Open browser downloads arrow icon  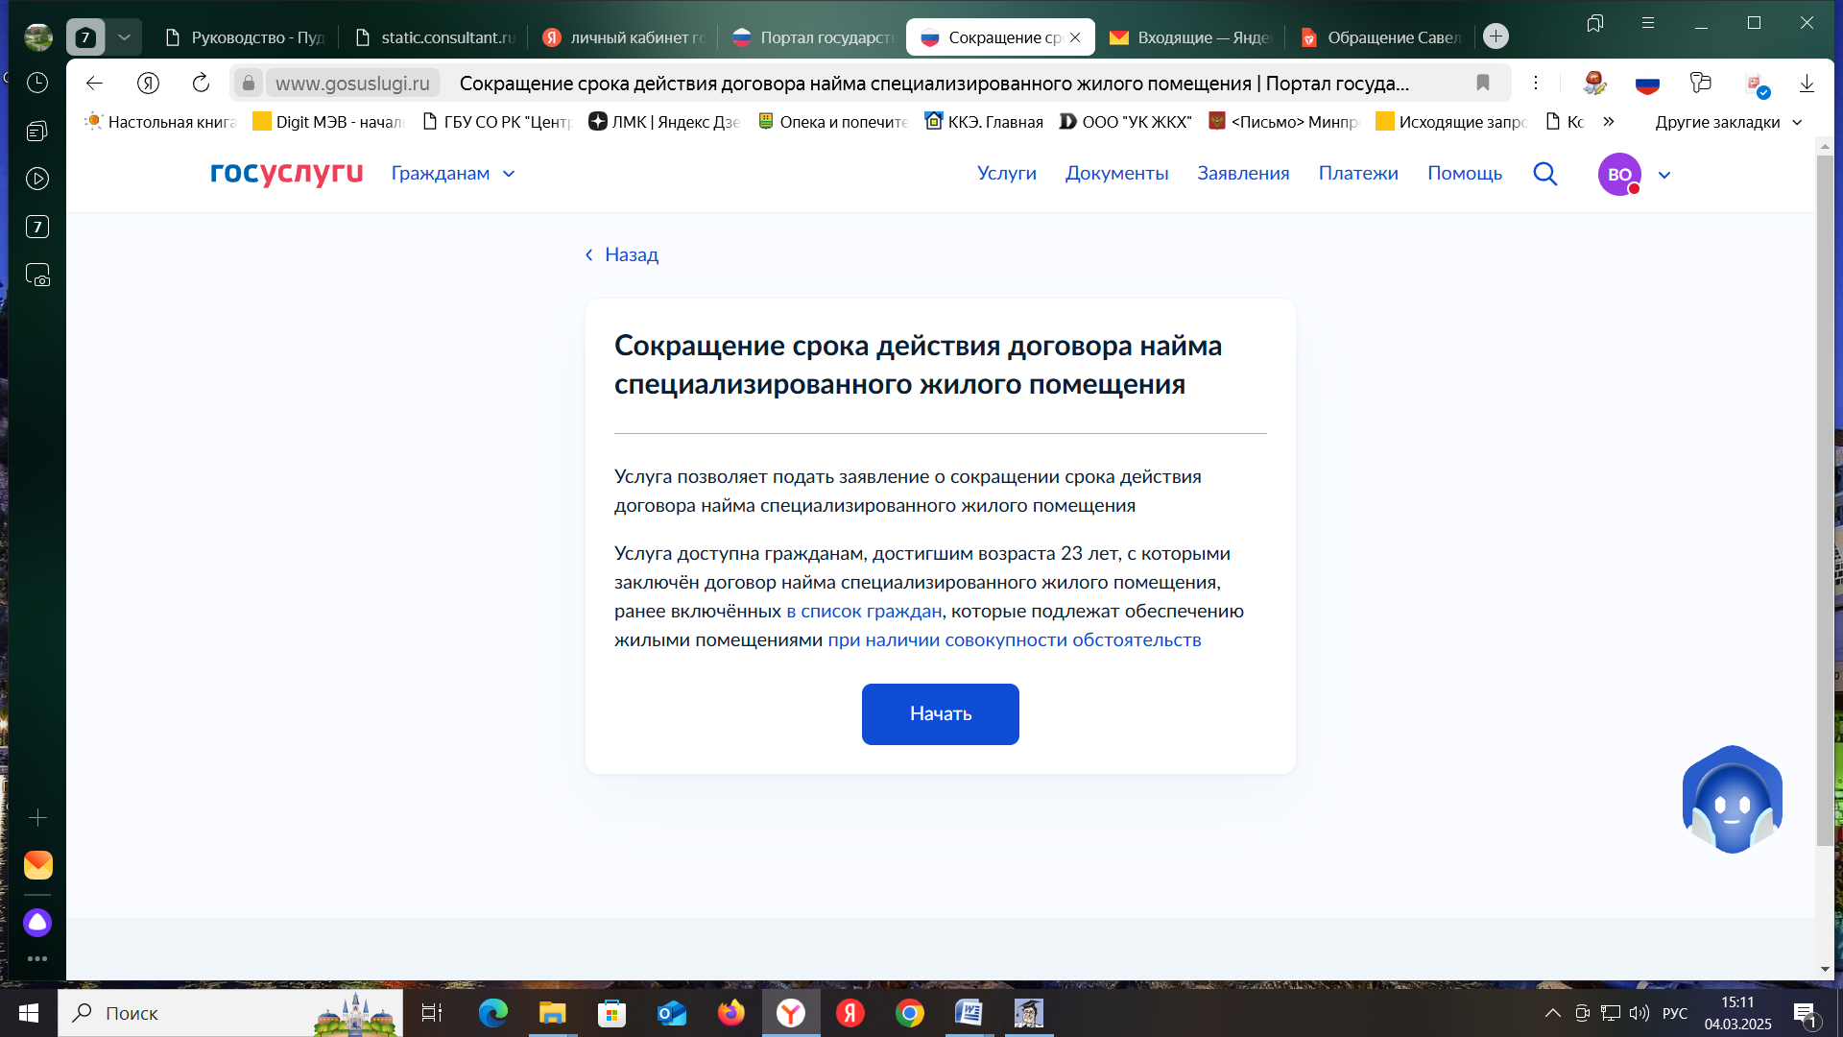click(x=1807, y=84)
